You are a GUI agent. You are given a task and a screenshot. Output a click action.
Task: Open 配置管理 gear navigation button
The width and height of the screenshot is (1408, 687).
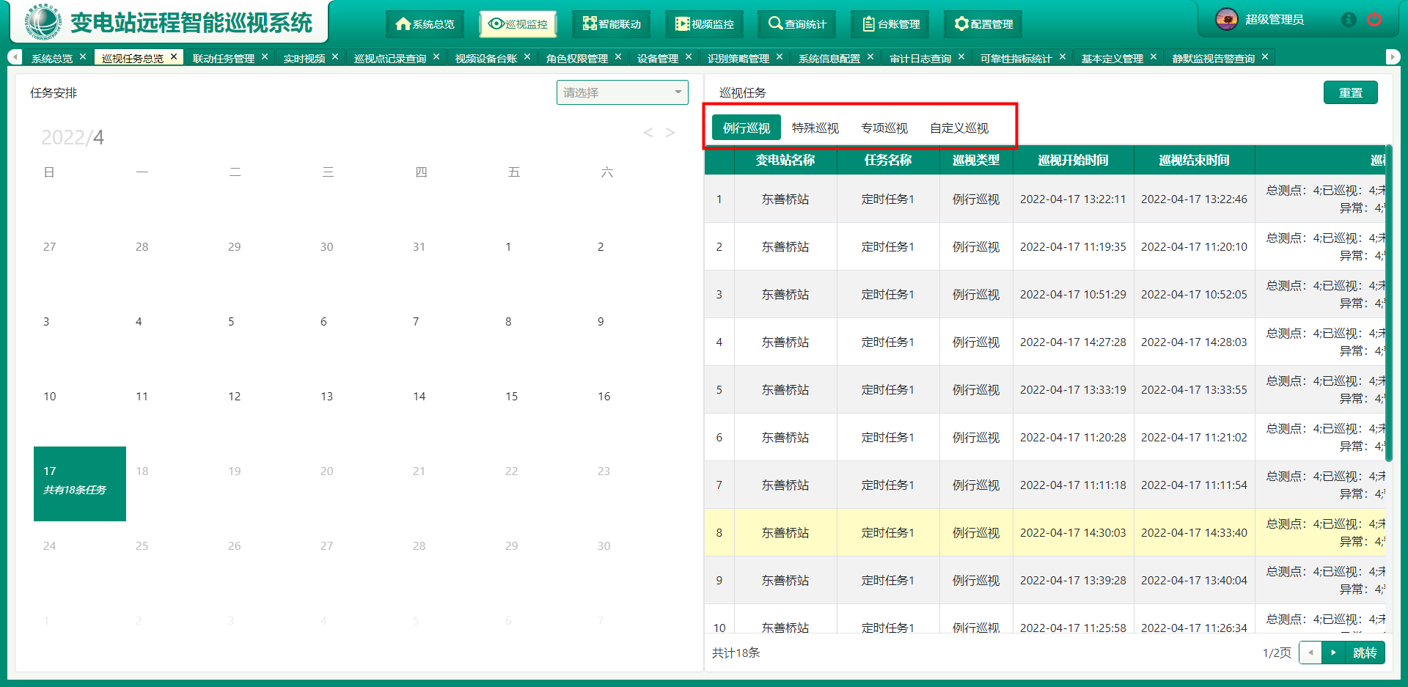click(983, 24)
